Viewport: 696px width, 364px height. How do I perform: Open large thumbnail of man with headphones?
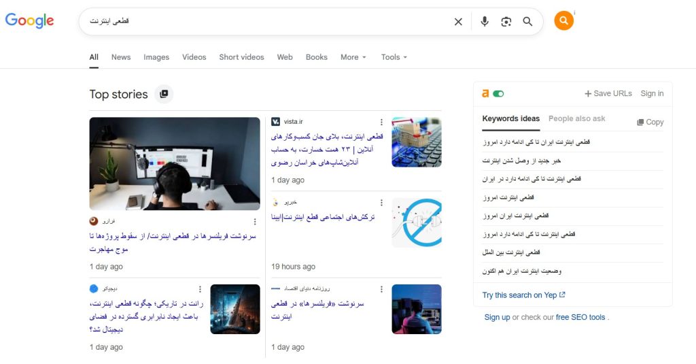pos(175,163)
